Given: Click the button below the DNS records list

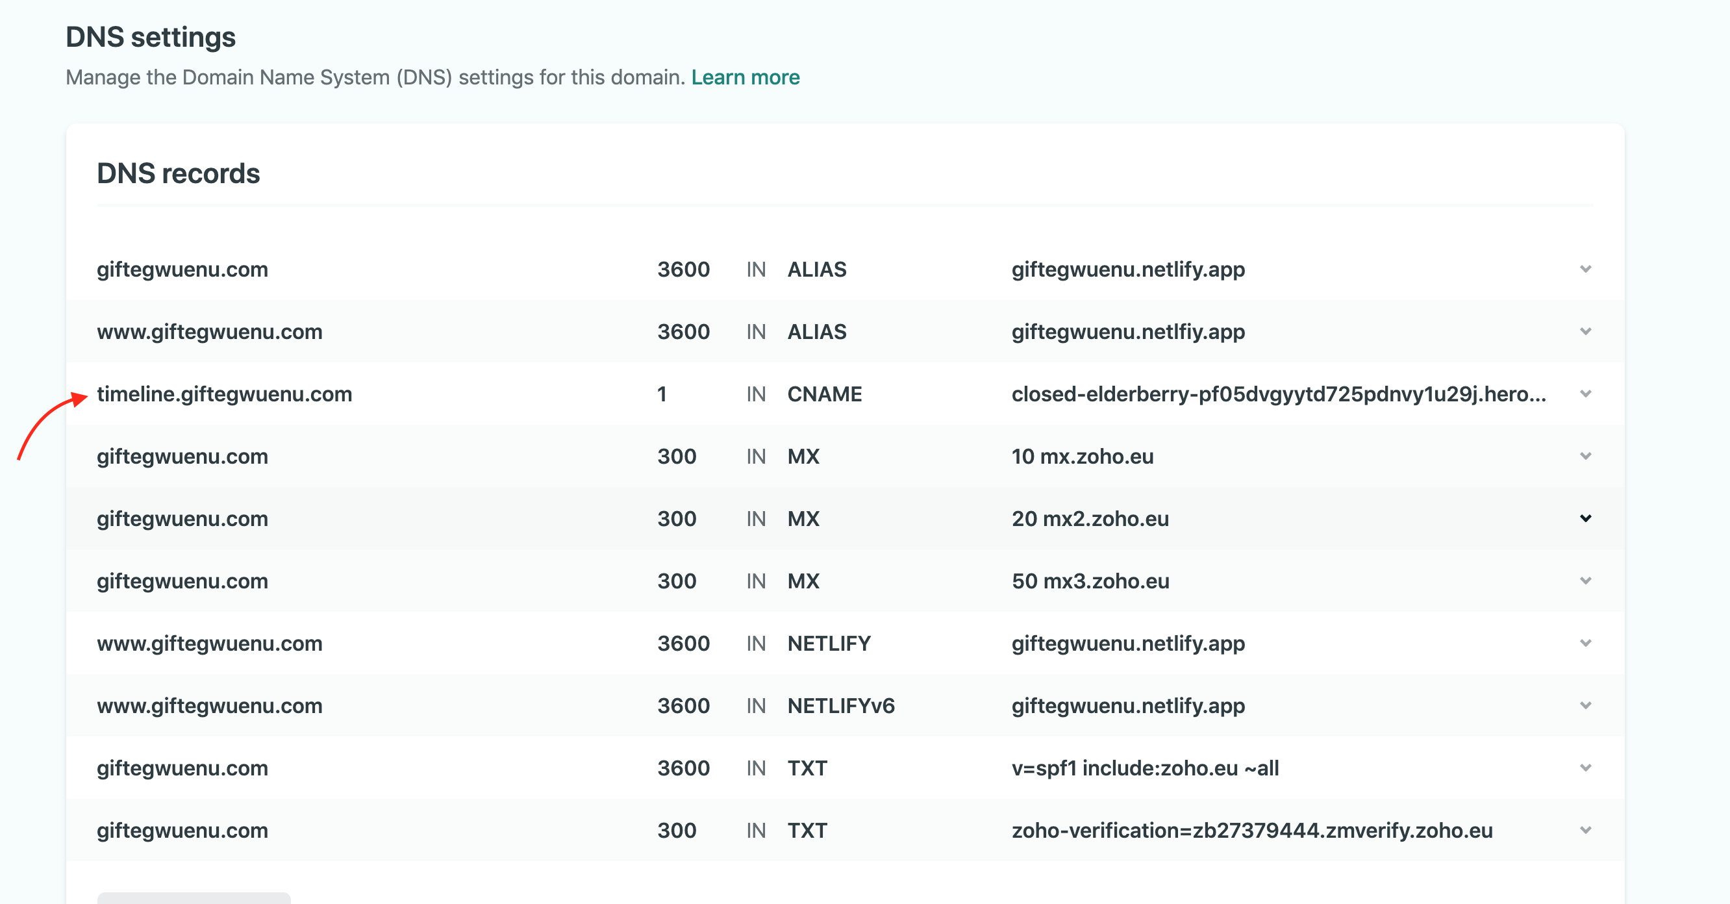Looking at the screenshot, I should 195,900.
